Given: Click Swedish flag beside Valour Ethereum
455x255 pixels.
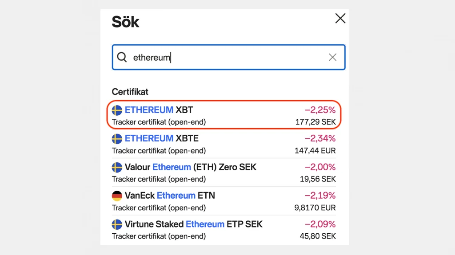Looking at the screenshot, I should click(117, 167).
